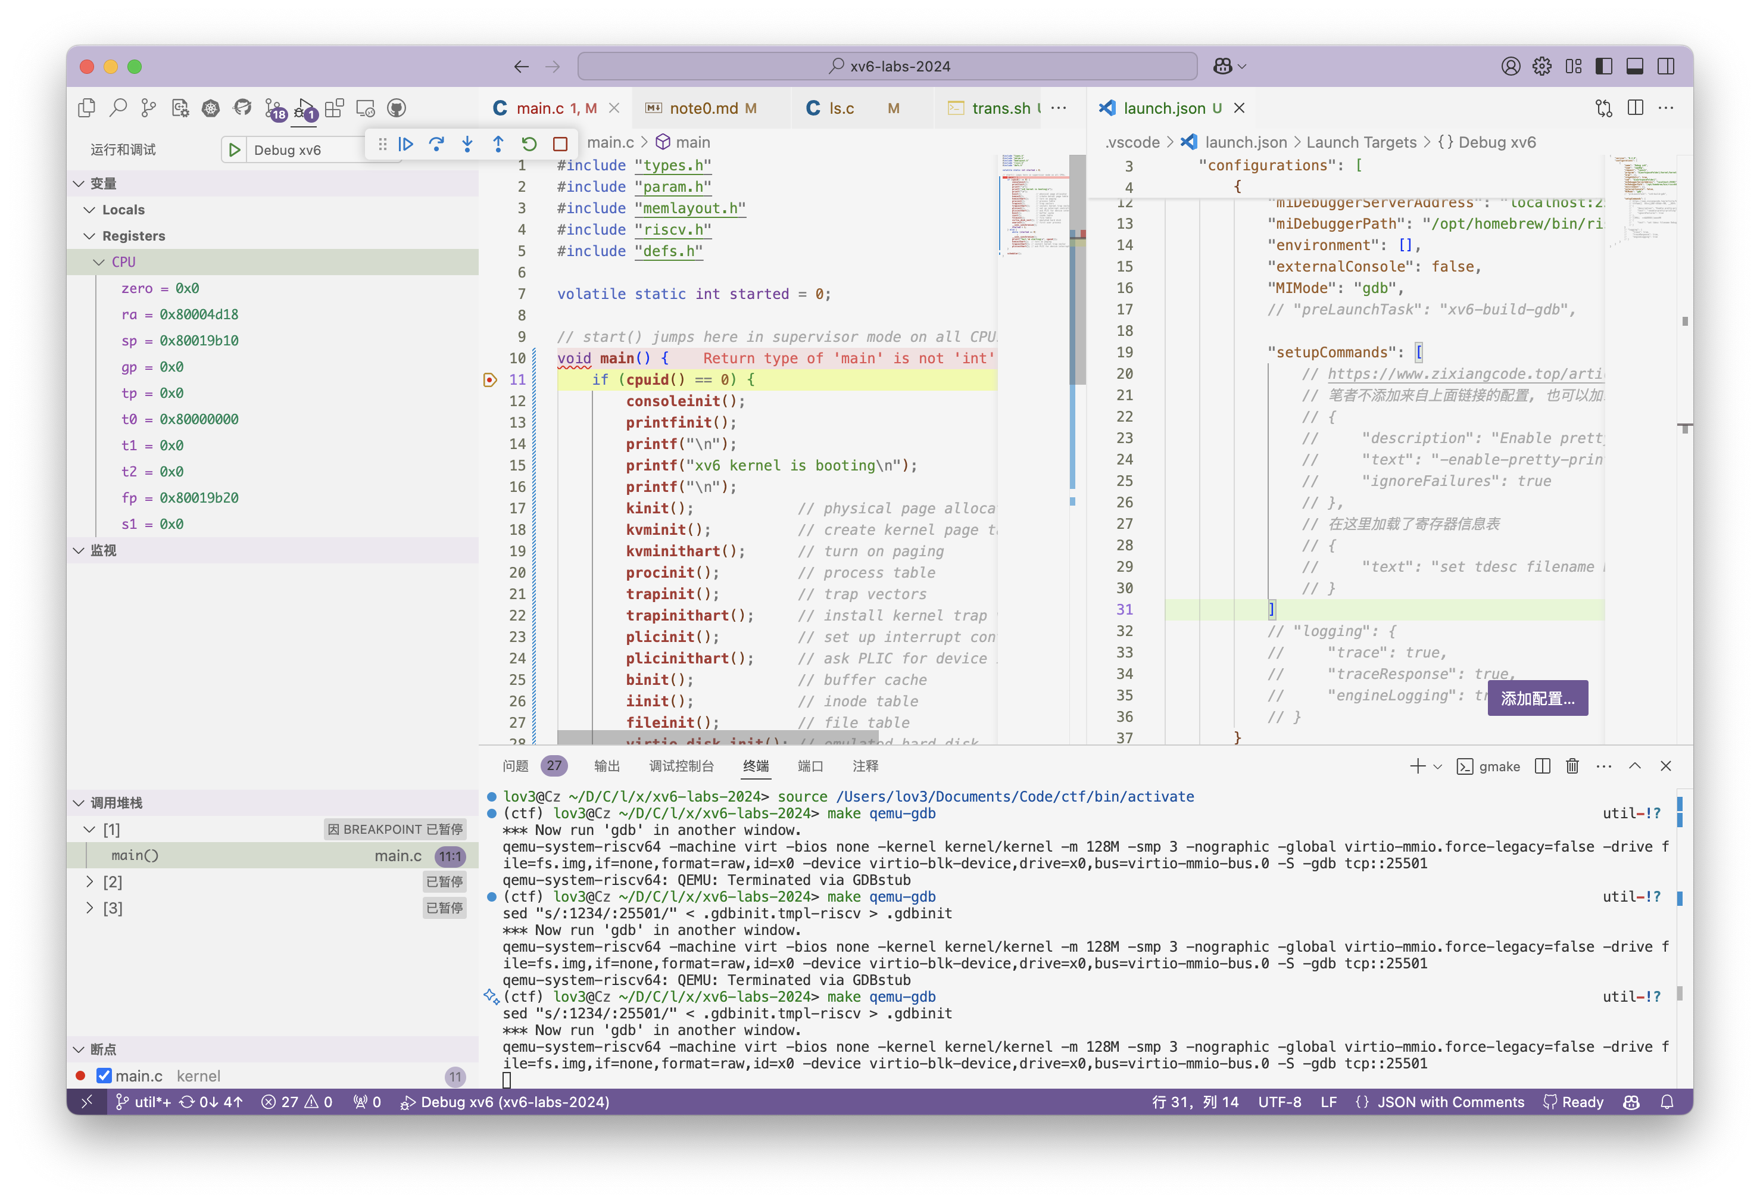The height and width of the screenshot is (1203, 1760).
Task: Open the new terminal dropdown arrow
Action: point(1437,766)
